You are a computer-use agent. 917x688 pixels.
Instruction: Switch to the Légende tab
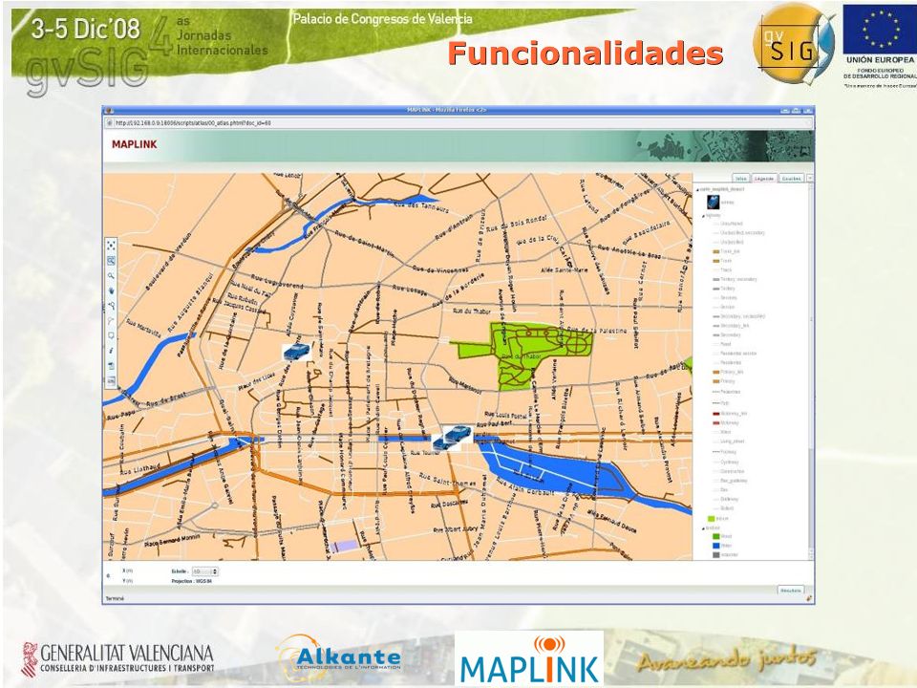764,179
